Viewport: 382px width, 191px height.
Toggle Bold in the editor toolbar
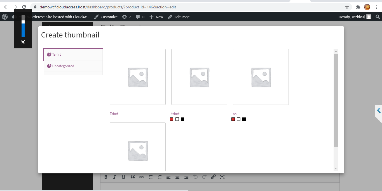point(106,177)
